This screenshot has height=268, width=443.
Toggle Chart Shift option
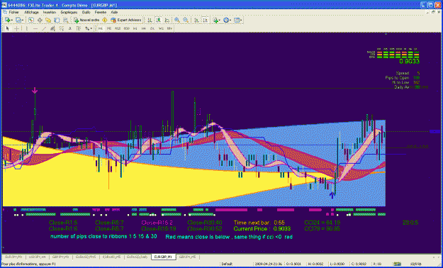[x=205, y=20]
